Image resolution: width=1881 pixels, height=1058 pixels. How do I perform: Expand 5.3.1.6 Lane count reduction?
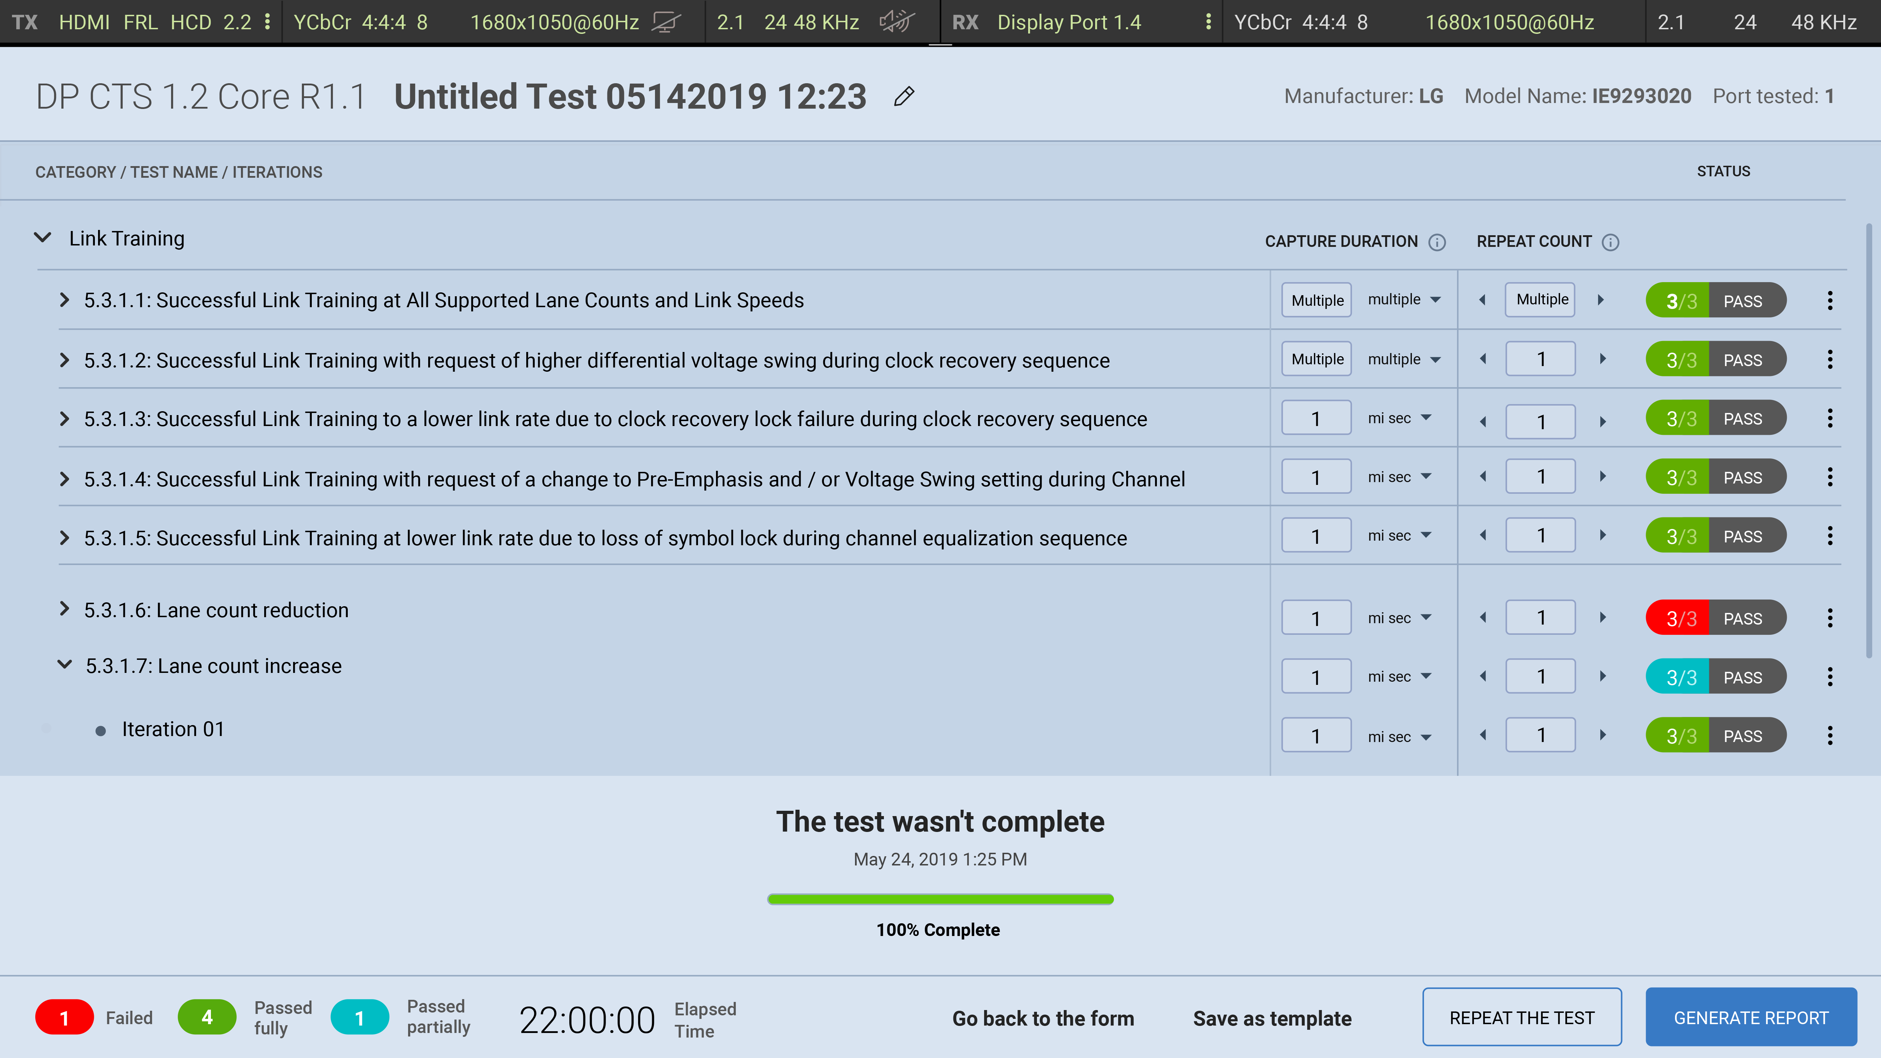[x=64, y=609]
